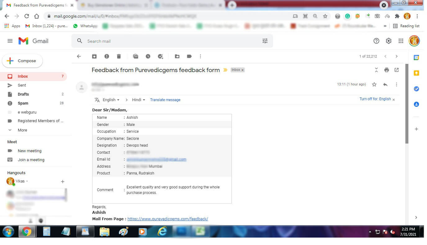Open the Spam folder
The width and height of the screenshot is (427, 245).
point(23,103)
